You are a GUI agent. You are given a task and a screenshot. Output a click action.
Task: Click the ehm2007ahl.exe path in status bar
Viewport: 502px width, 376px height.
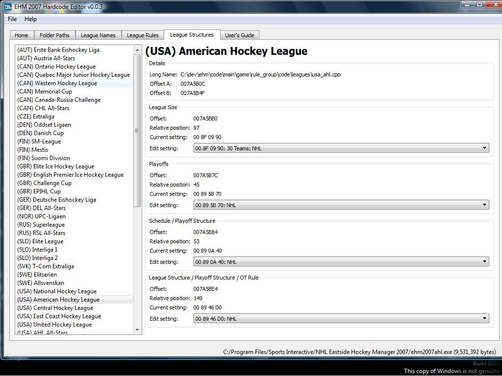pyautogui.click(x=359, y=352)
